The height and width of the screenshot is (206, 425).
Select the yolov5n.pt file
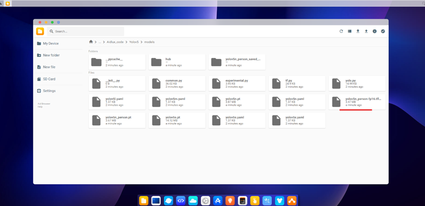(x=237, y=102)
